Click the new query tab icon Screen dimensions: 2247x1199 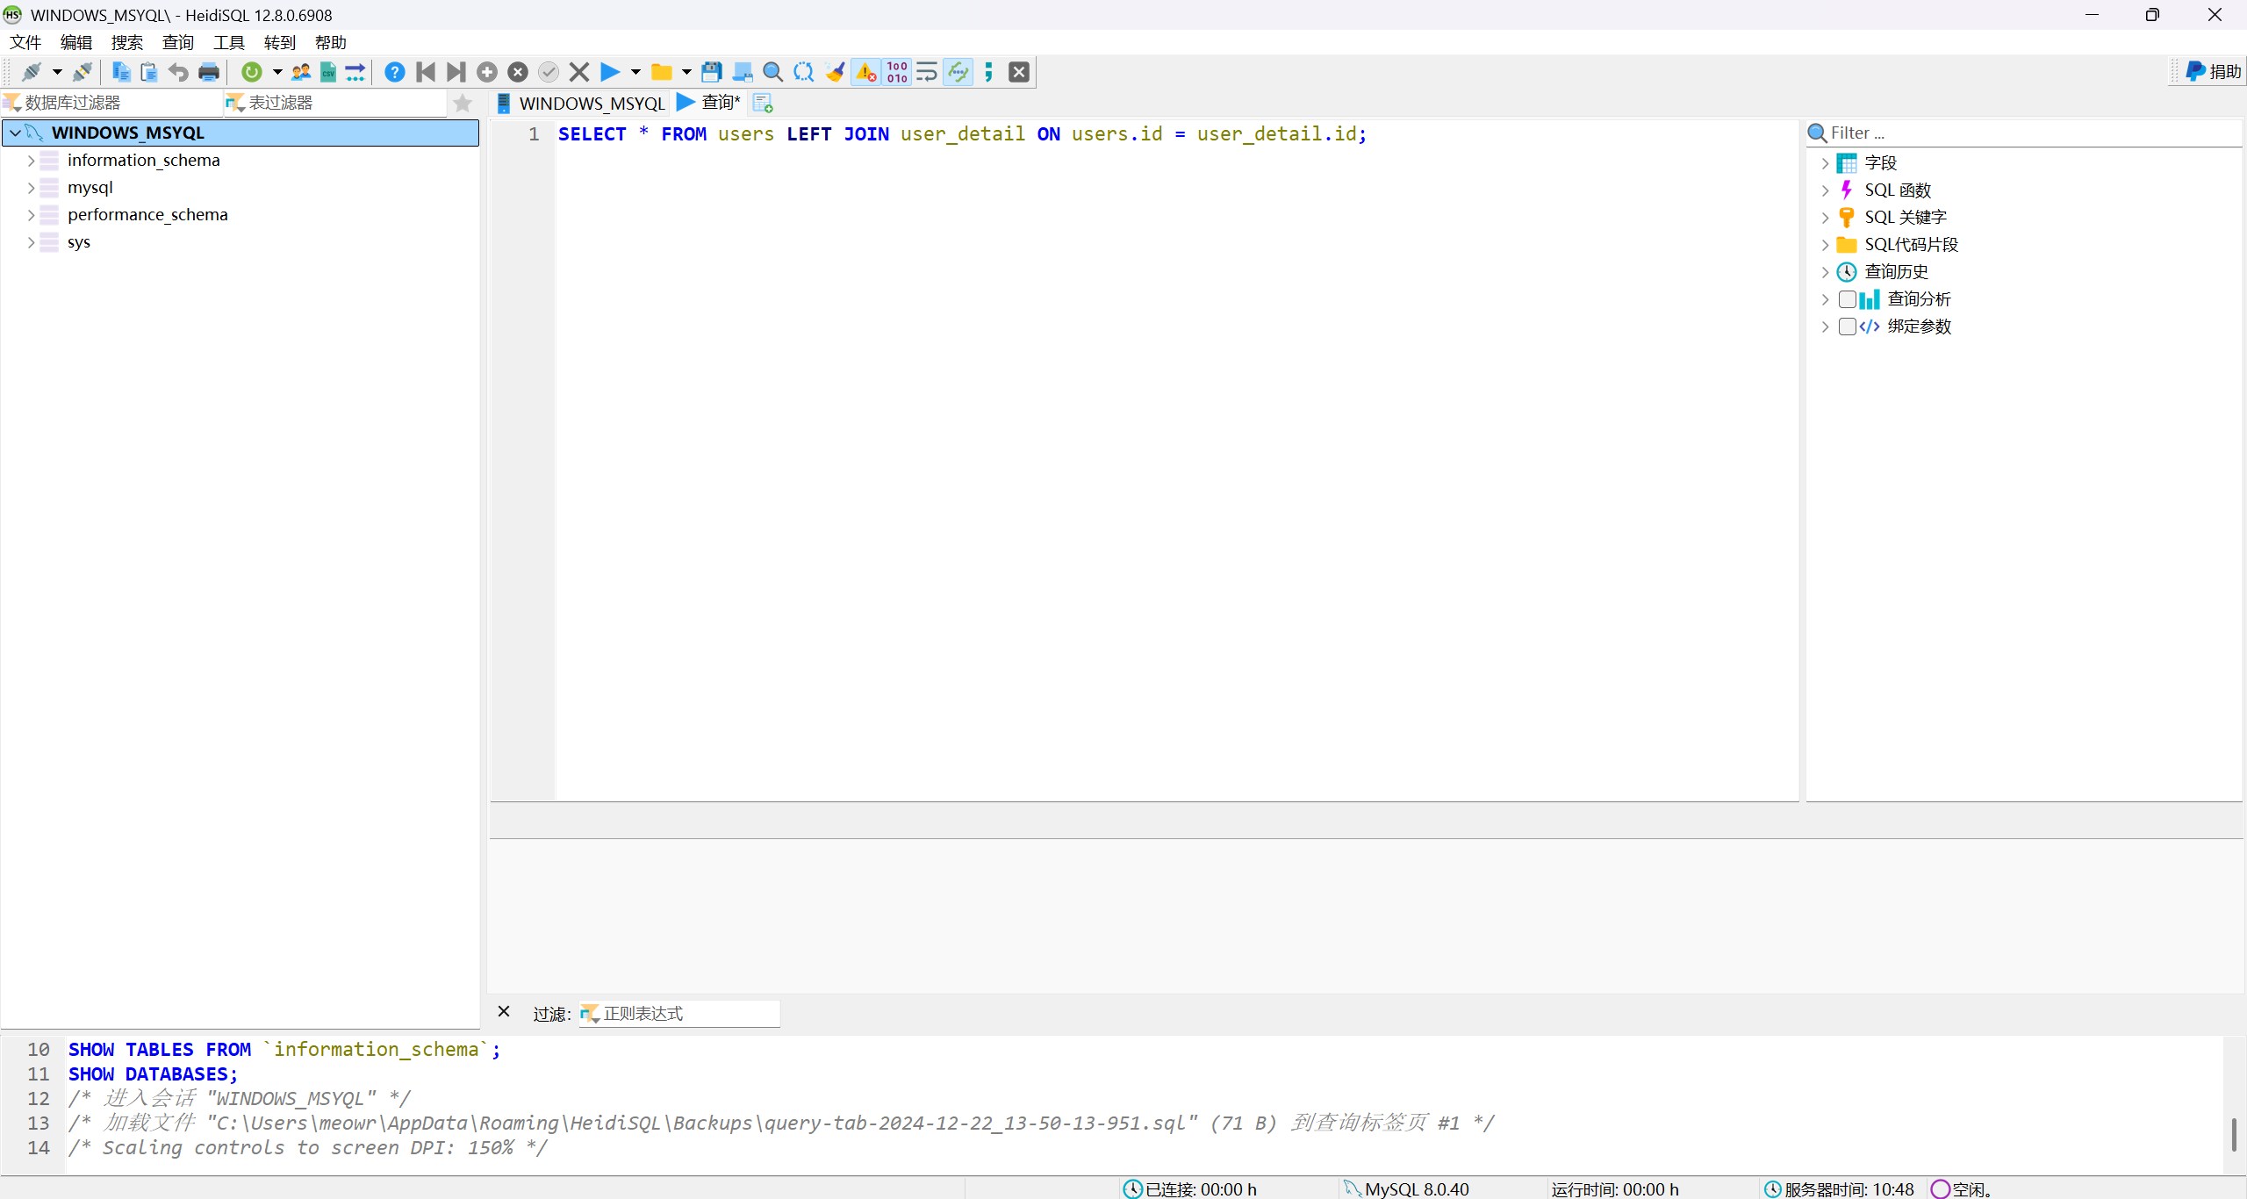tap(763, 104)
